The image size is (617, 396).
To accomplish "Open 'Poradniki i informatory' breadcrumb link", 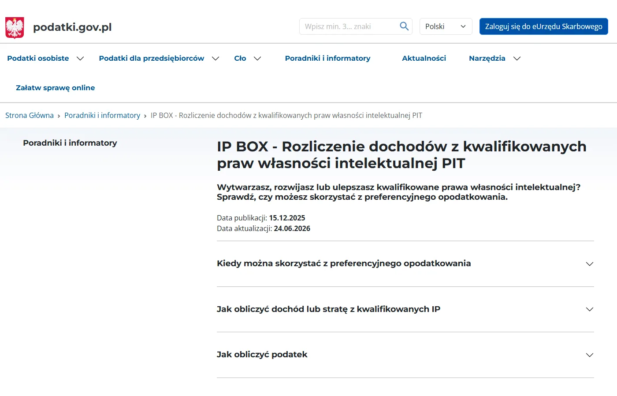I will [102, 115].
